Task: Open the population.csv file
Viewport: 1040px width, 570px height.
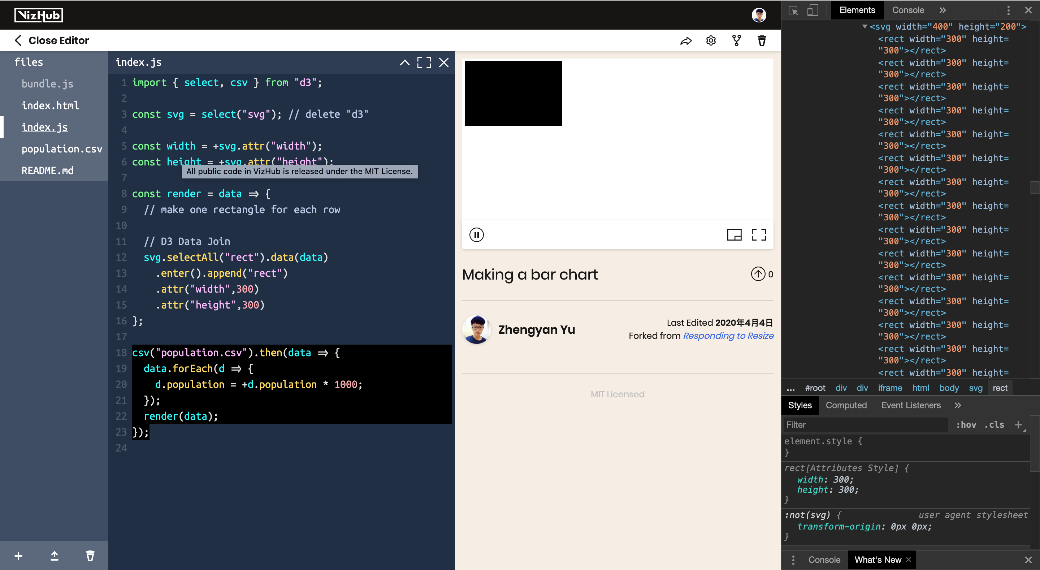Action: [x=62, y=149]
